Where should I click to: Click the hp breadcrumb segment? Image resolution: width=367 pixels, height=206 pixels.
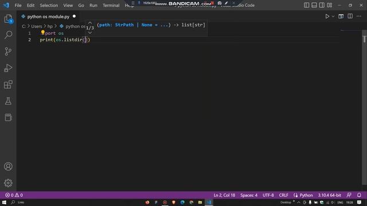(50, 26)
